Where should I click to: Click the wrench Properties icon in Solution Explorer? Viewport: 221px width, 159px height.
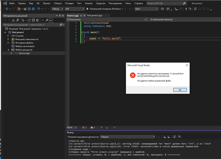click(47, 20)
